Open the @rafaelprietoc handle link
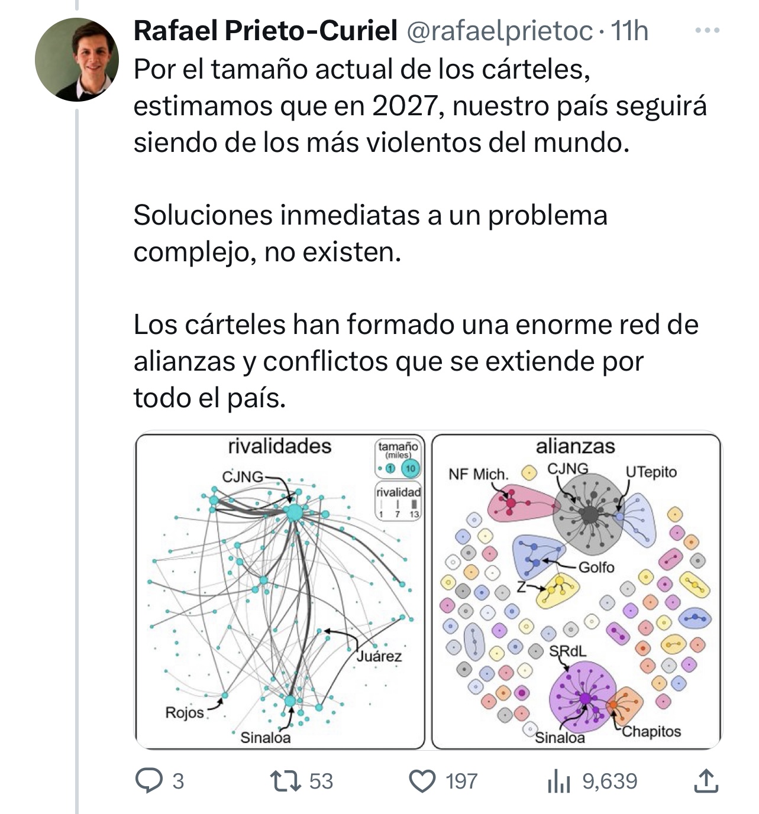 (499, 31)
